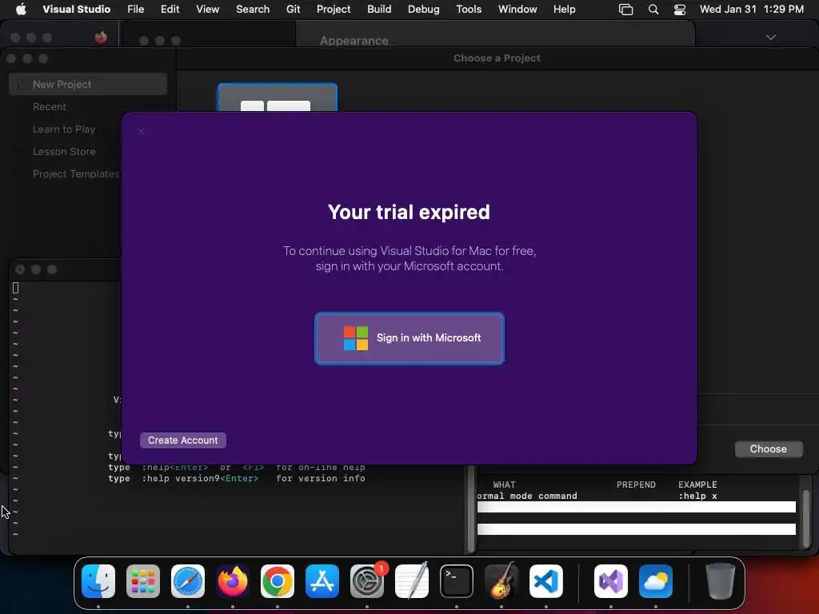This screenshot has height=614, width=819.
Task: Click ':help x' example text in terminal
Action: pos(697,496)
